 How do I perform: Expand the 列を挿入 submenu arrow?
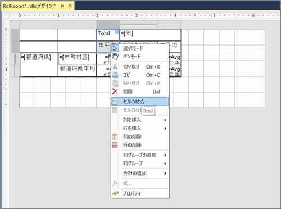click(x=165, y=120)
